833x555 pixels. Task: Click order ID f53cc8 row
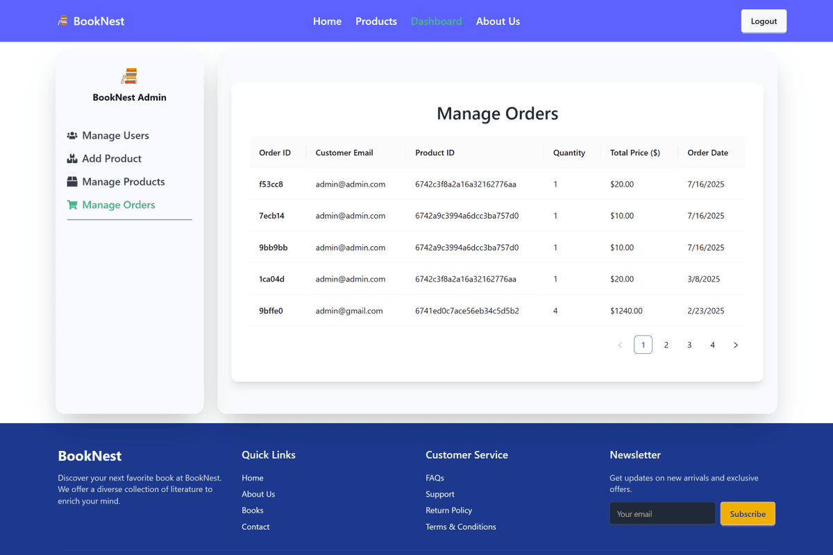pyautogui.click(x=271, y=185)
